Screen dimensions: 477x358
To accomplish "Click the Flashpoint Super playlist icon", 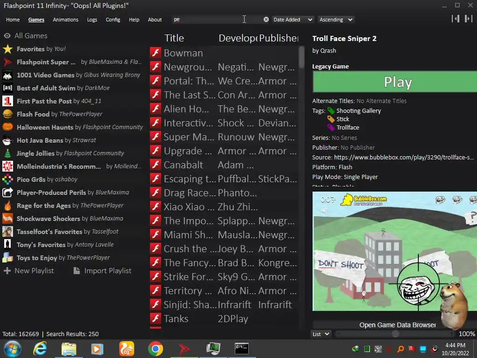I will click(7, 62).
